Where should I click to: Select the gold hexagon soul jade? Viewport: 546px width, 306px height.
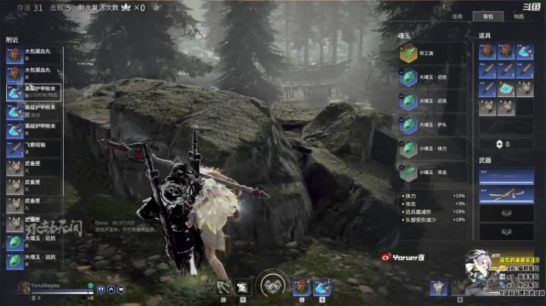(x=408, y=54)
